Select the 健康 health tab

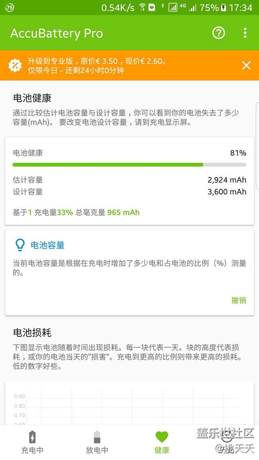162,442
